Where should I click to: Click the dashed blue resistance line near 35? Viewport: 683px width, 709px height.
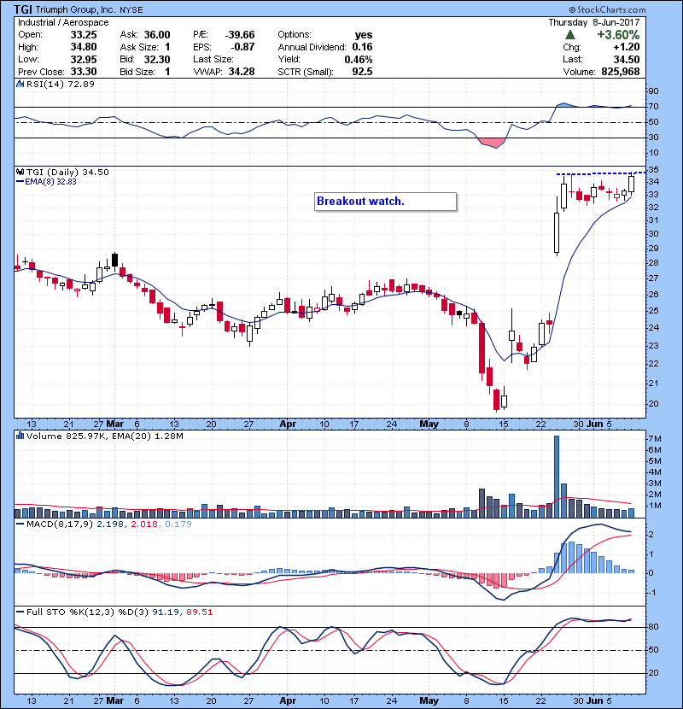[x=600, y=173]
